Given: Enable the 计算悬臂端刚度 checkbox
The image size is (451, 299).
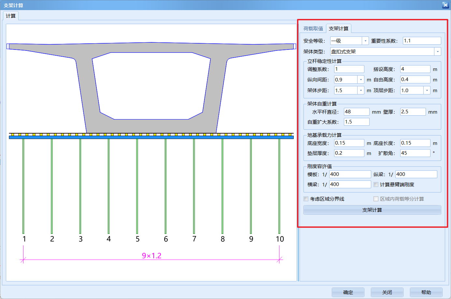Looking at the screenshot, I should point(376,185).
